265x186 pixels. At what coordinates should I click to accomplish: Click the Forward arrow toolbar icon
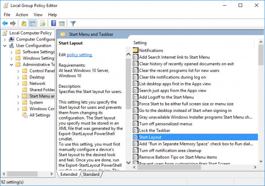pos(13,23)
